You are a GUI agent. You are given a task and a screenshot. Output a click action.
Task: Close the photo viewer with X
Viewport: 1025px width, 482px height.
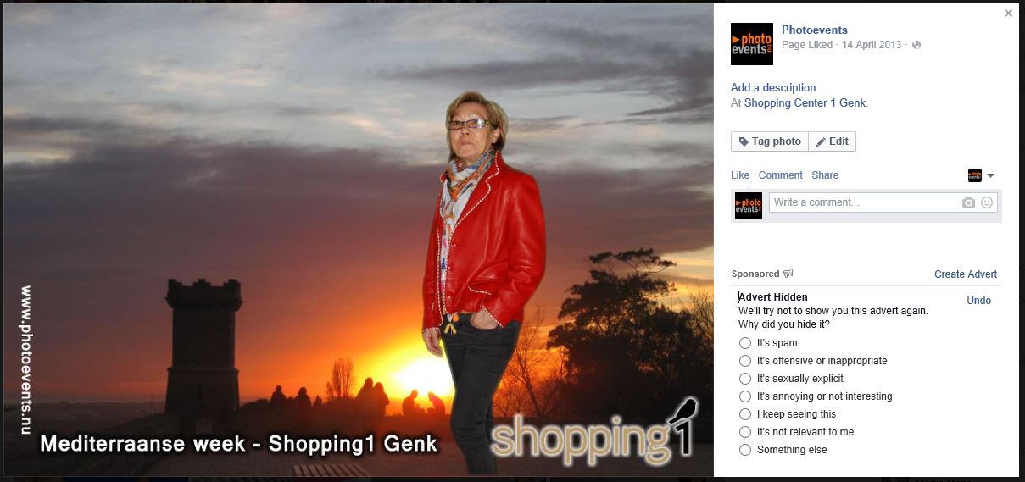click(1008, 14)
